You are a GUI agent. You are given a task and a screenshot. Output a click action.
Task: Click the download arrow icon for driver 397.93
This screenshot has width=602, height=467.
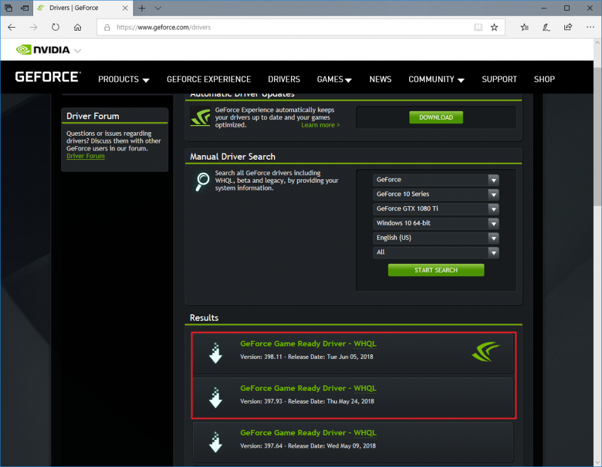tap(216, 397)
